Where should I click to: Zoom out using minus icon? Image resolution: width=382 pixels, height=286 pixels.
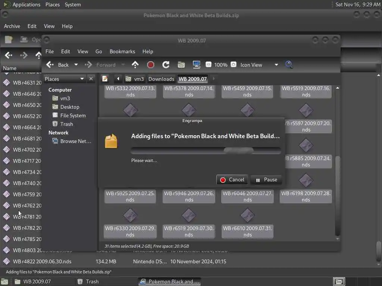click(x=208, y=64)
